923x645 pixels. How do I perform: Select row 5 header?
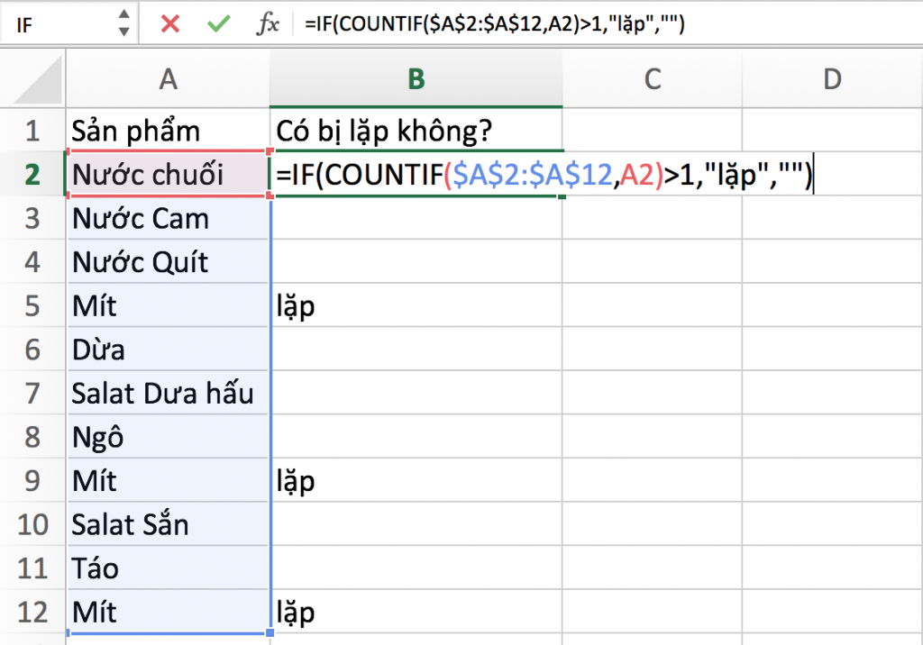pyautogui.click(x=33, y=305)
